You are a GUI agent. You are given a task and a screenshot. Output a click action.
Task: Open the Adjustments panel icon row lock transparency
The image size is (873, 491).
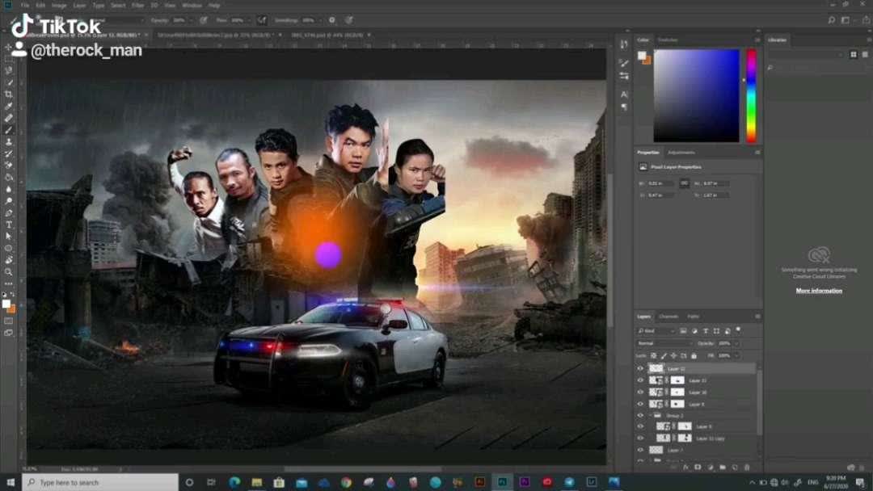click(x=653, y=355)
